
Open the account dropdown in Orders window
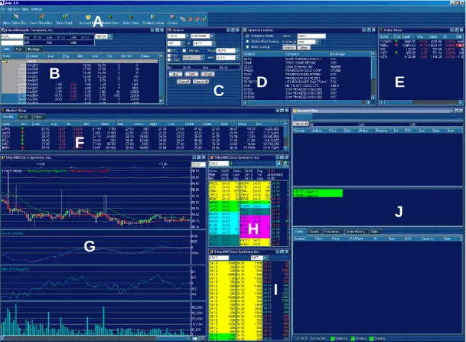coord(212,36)
